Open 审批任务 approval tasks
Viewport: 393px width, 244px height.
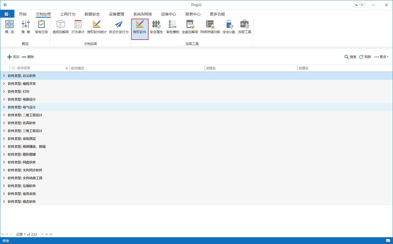pos(41,27)
